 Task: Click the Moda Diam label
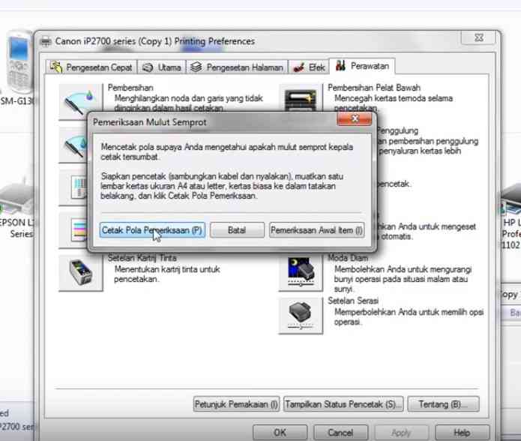click(348, 258)
